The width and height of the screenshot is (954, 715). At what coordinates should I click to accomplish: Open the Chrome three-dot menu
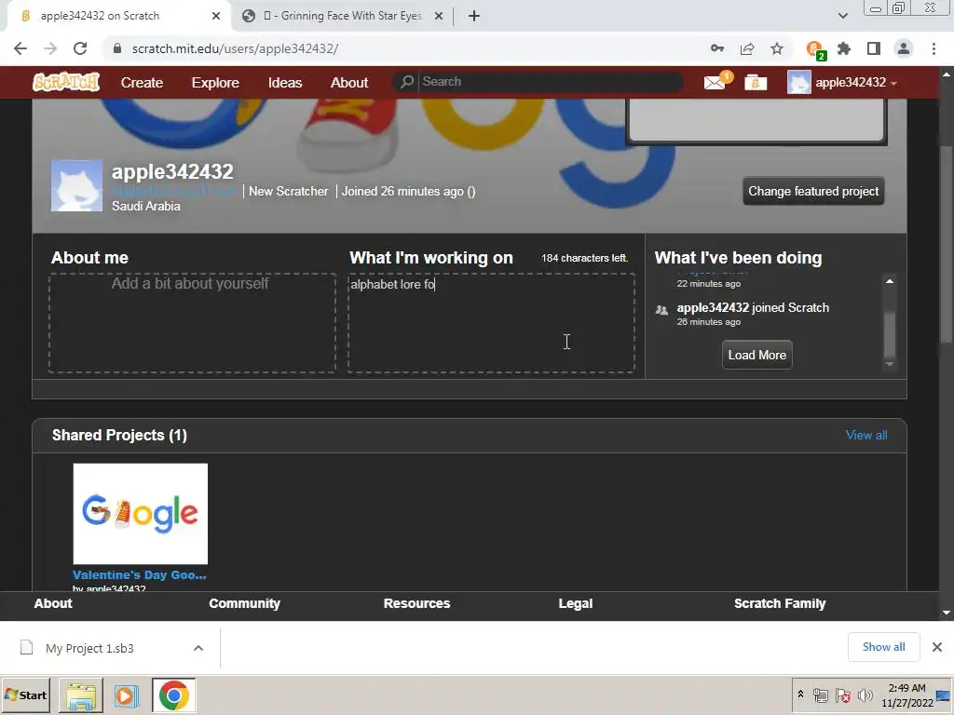click(934, 48)
